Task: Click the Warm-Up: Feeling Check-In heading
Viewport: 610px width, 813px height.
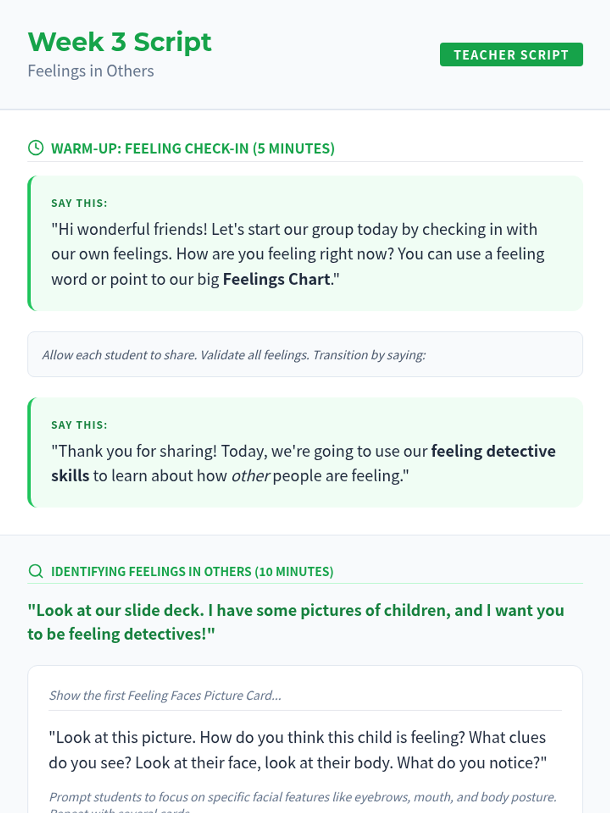Action: (193, 148)
